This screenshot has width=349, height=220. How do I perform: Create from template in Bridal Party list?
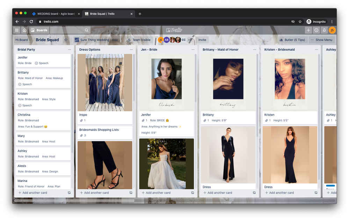[69, 193]
